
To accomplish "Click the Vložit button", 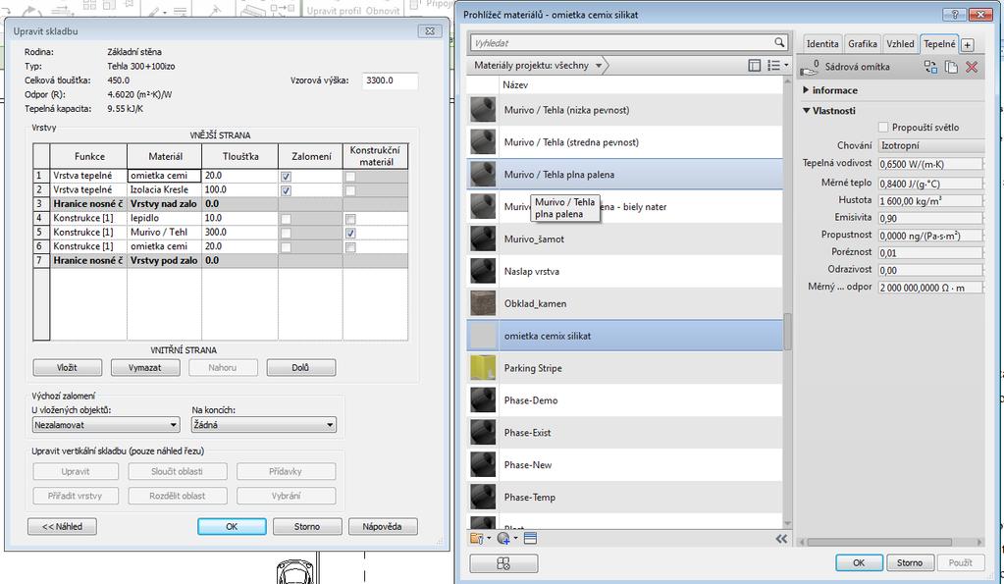I will (x=68, y=367).
